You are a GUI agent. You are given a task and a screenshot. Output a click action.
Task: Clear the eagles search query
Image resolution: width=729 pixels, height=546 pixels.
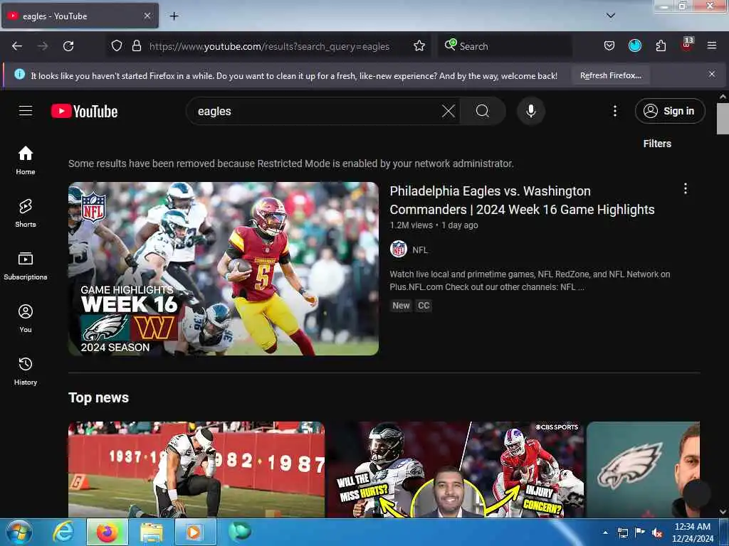point(449,112)
